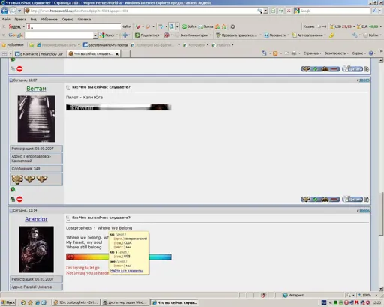
Task: Click Arandor's avatar image
Action: [x=36, y=249]
